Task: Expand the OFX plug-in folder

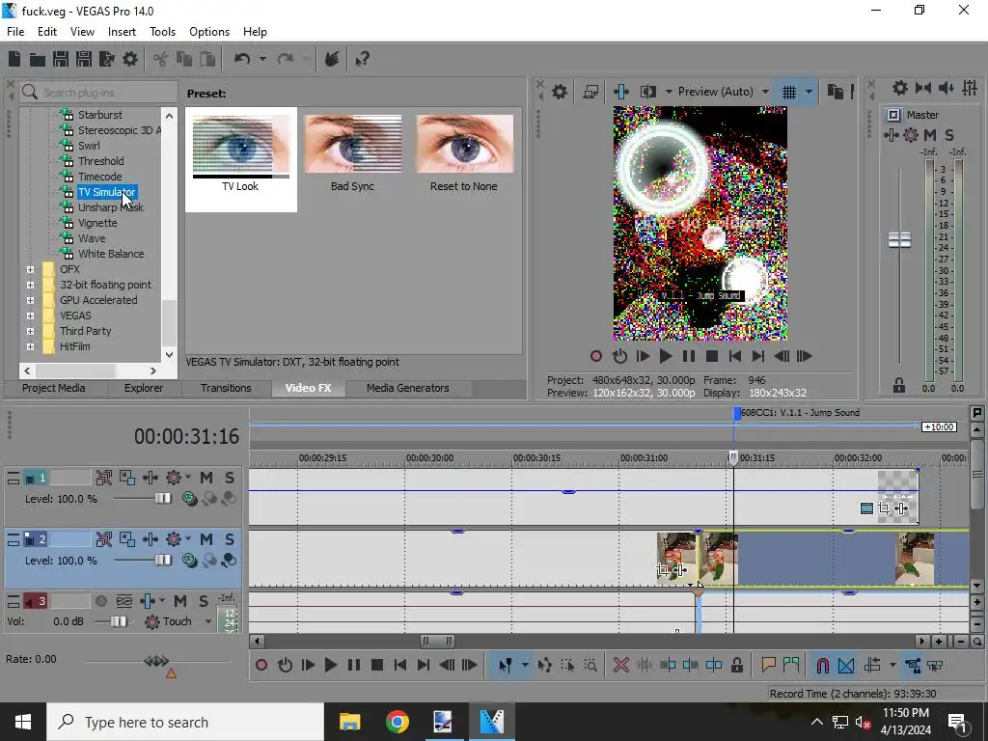Action: [x=30, y=269]
